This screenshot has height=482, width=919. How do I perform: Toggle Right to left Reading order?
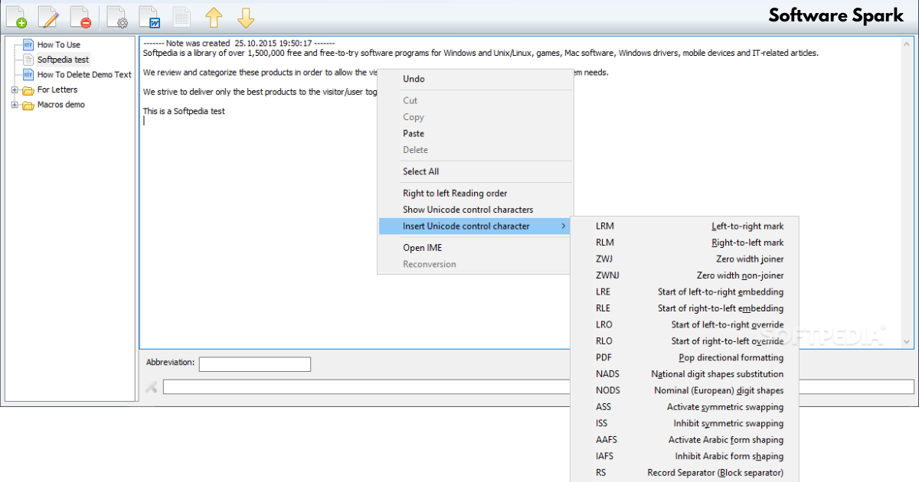coord(475,193)
